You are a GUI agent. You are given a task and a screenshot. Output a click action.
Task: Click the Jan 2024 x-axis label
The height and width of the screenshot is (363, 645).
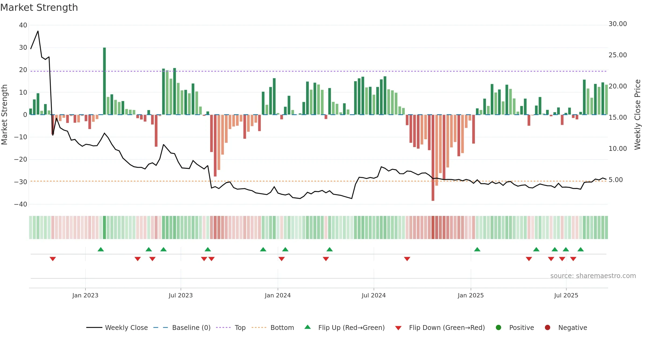[x=278, y=296]
